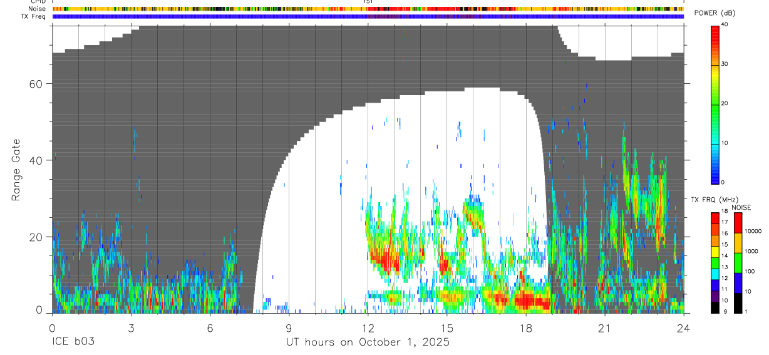Click the multicolored Noise strip above the plot
The image size is (769, 355).
tap(368, 9)
